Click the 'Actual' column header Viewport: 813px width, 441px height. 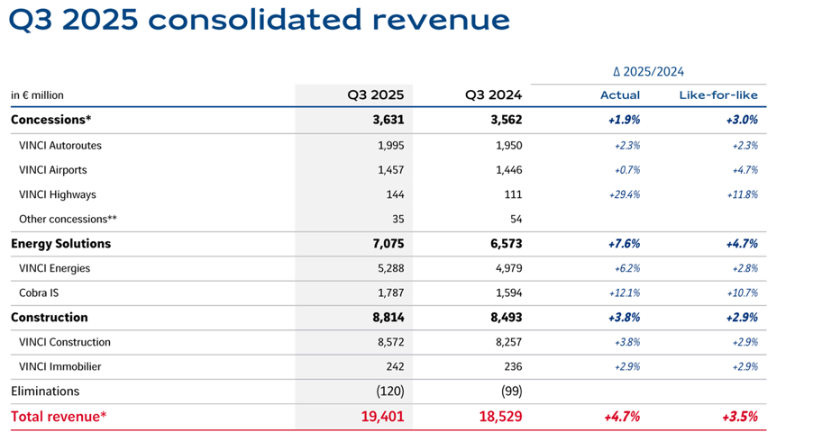point(620,95)
